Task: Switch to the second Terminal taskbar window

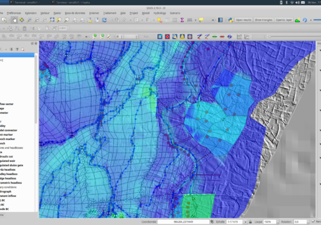Action: [71, 2]
